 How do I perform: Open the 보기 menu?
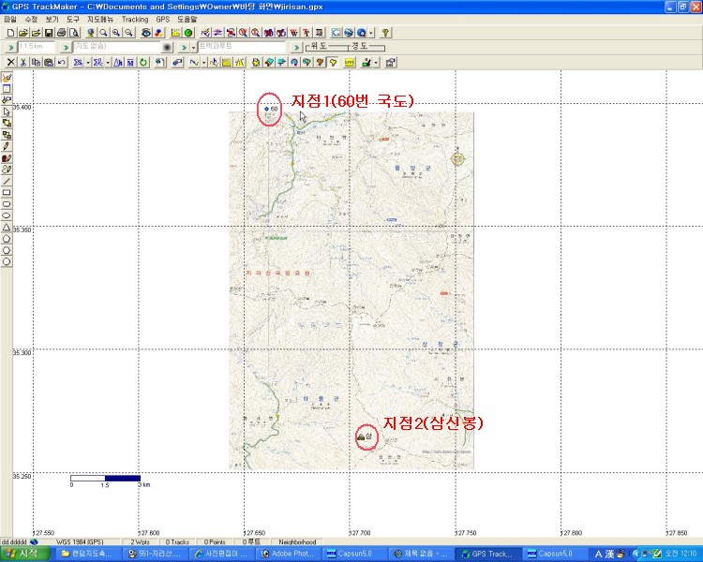pyautogui.click(x=52, y=20)
